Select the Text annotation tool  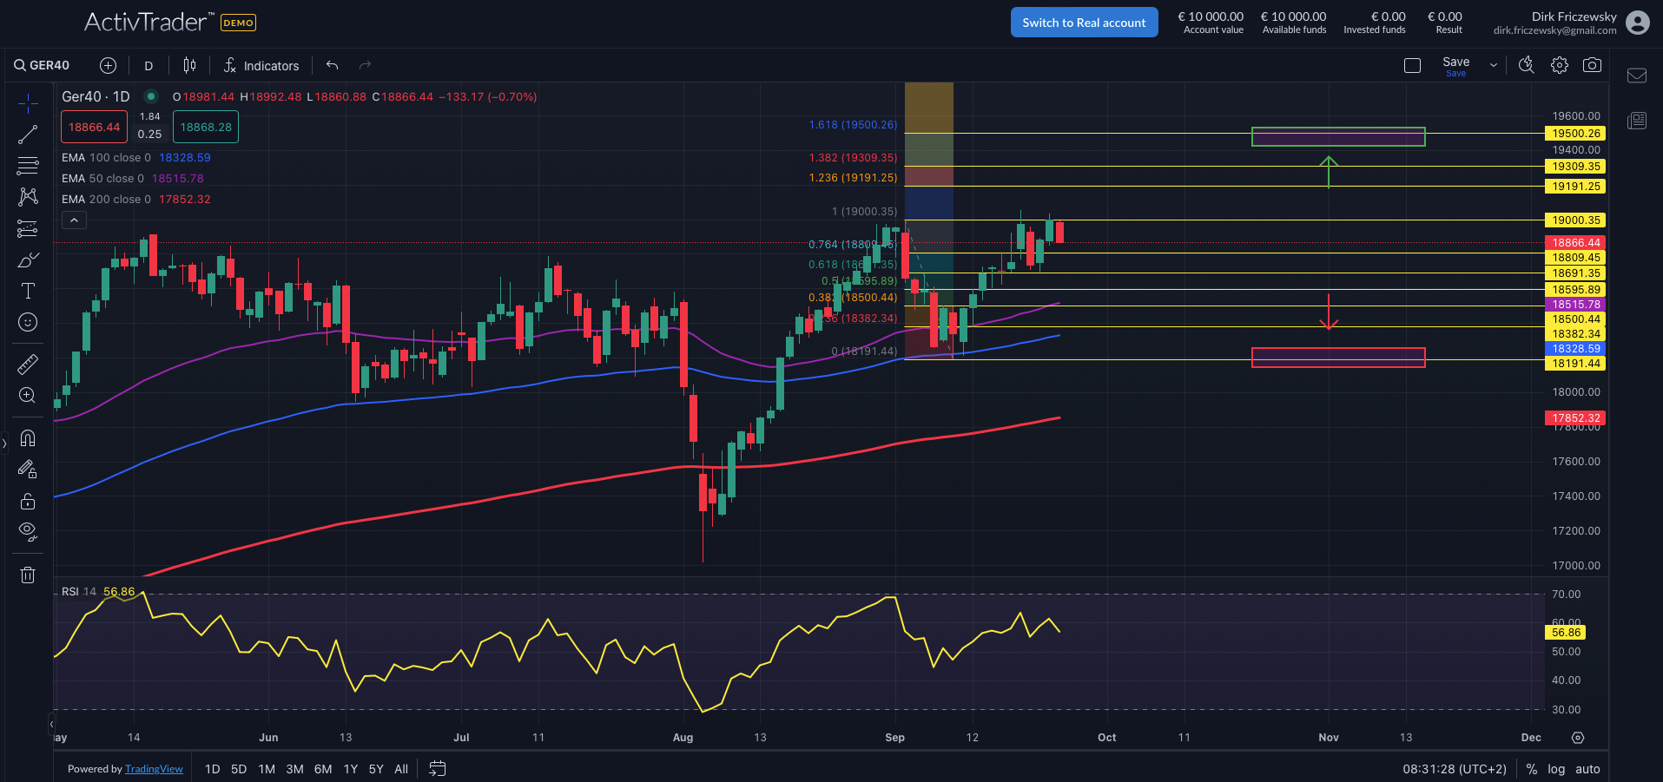[29, 291]
